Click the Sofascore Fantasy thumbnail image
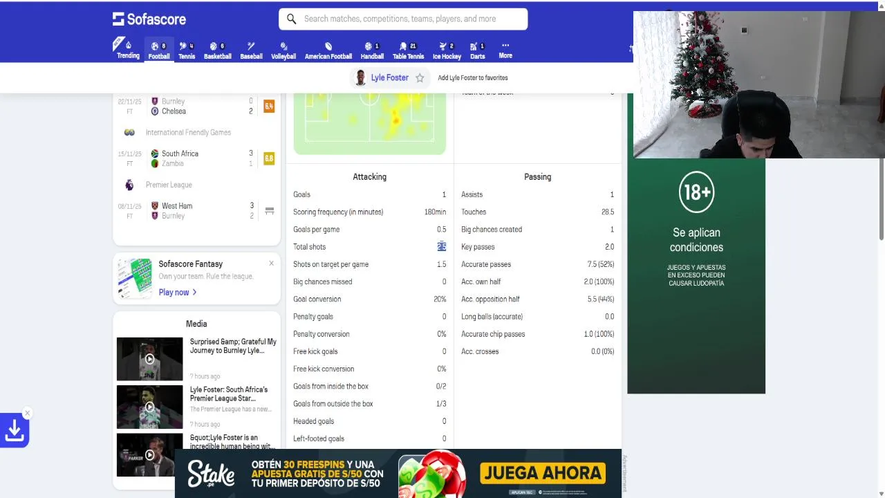This screenshot has height=498, width=885. click(134, 278)
